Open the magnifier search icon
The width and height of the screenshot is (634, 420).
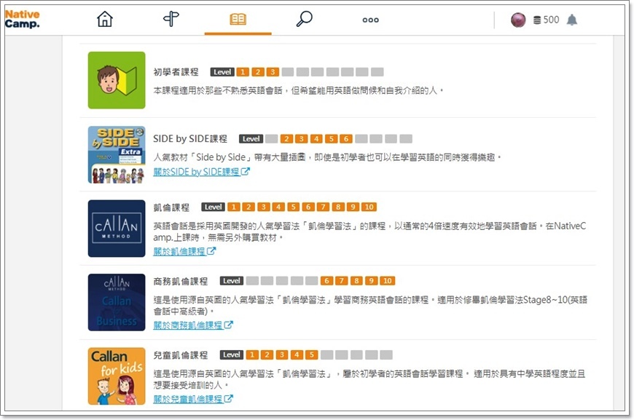coord(304,19)
